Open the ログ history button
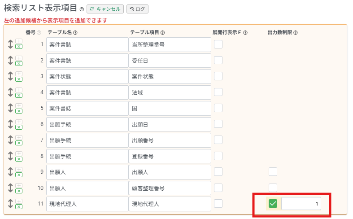The image size is (353, 219). click(137, 9)
